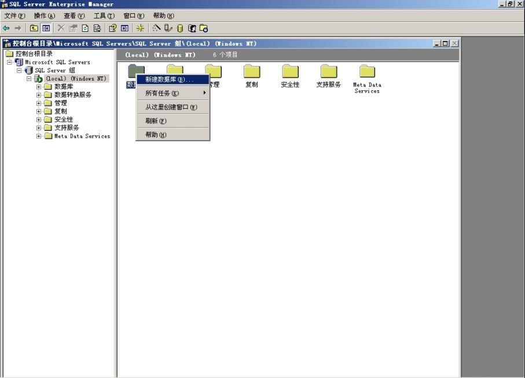
Task: Click the new database cylinder icon
Action: click(180, 28)
